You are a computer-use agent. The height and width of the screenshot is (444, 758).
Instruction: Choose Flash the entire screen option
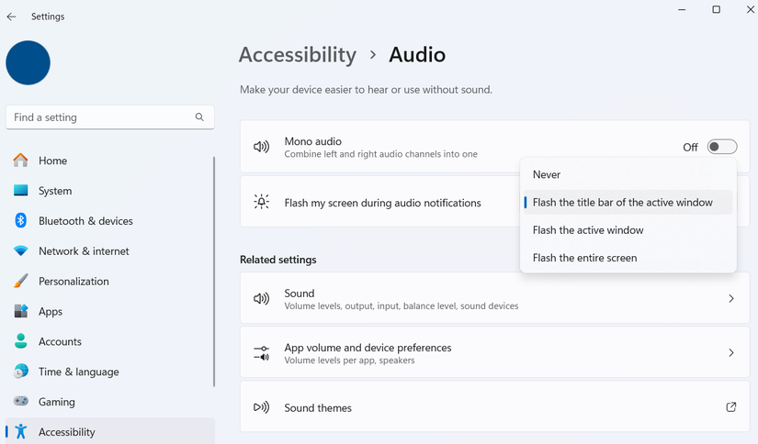point(584,258)
